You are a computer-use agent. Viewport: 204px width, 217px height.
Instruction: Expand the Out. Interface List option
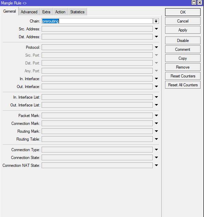point(156,105)
